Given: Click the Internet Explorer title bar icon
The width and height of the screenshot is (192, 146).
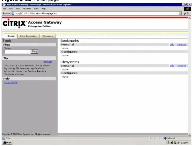Looking at the screenshot, I should coord(4,4).
